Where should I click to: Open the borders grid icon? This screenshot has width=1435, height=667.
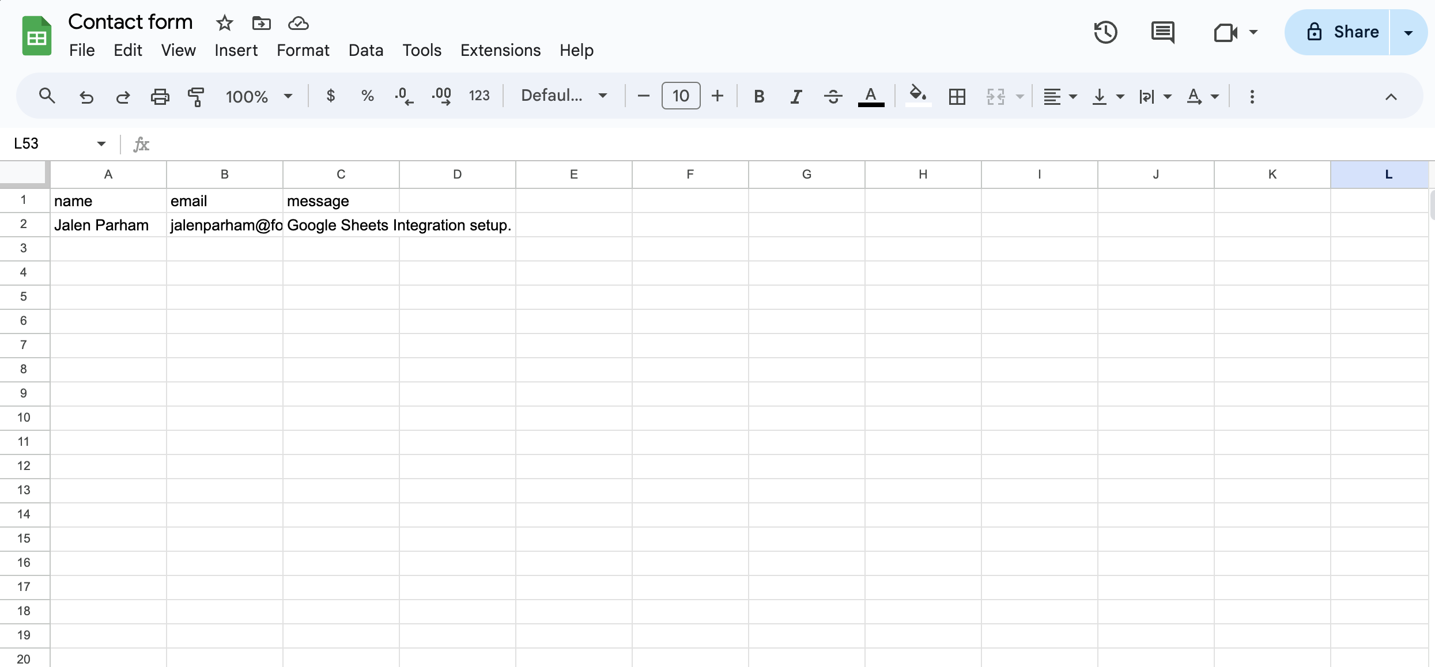coord(957,96)
